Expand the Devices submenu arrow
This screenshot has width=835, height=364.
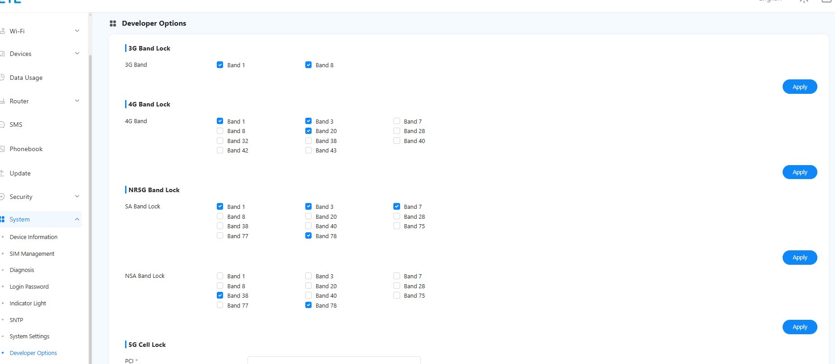pyautogui.click(x=77, y=53)
